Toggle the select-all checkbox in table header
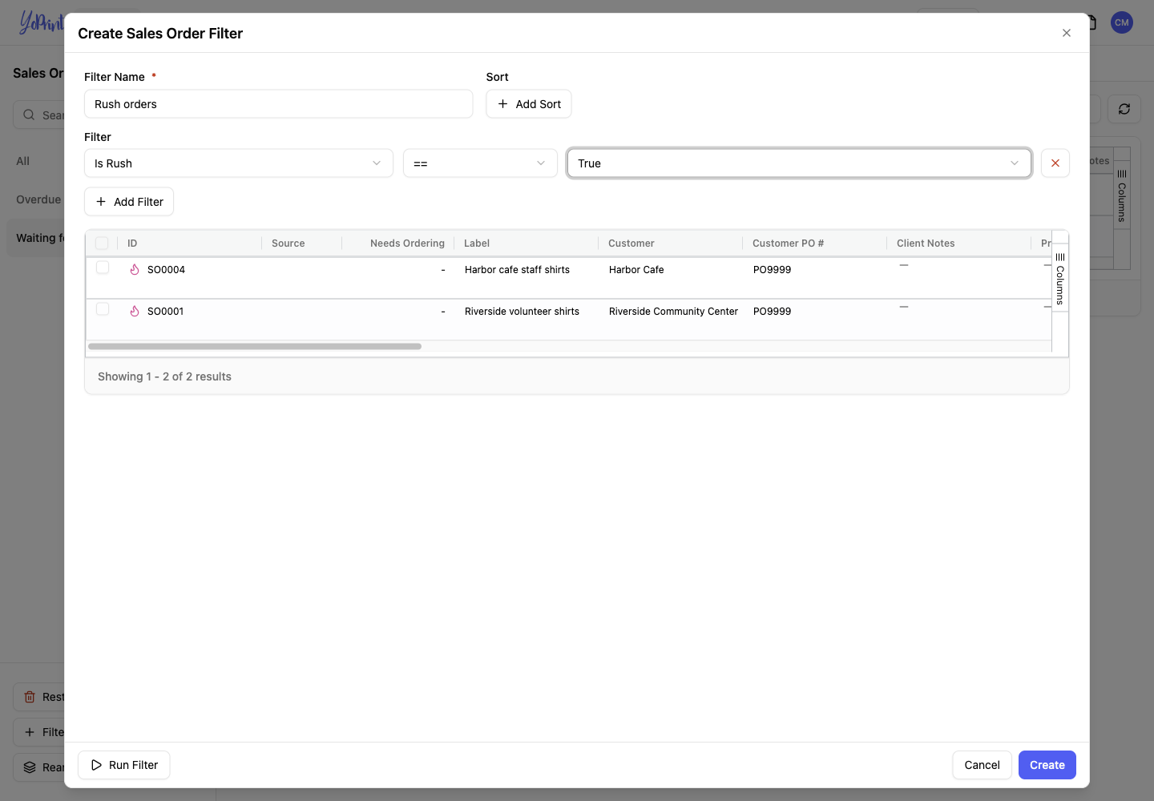The image size is (1154, 801). [102, 244]
